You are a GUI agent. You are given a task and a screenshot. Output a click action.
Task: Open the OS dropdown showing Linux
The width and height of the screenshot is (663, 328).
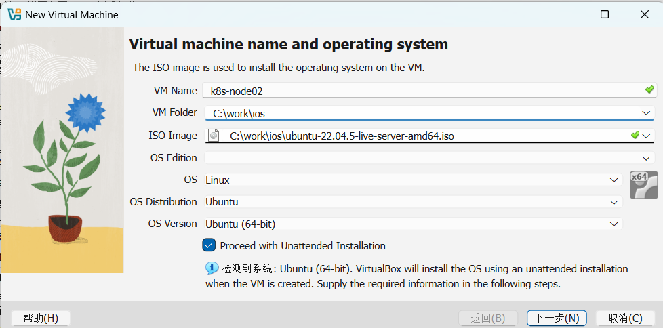coord(414,180)
